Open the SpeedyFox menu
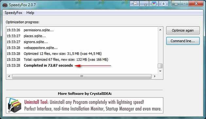 click(x=13, y=13)
